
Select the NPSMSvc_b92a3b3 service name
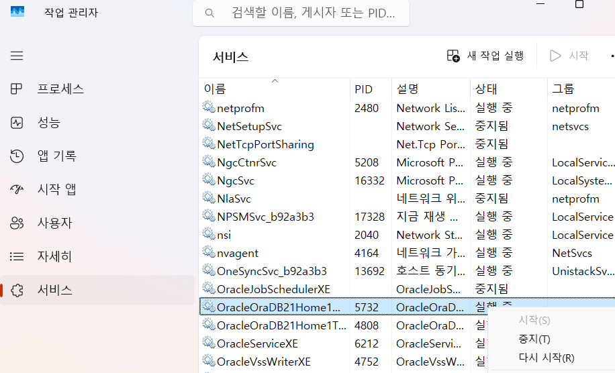pos(265,217)
